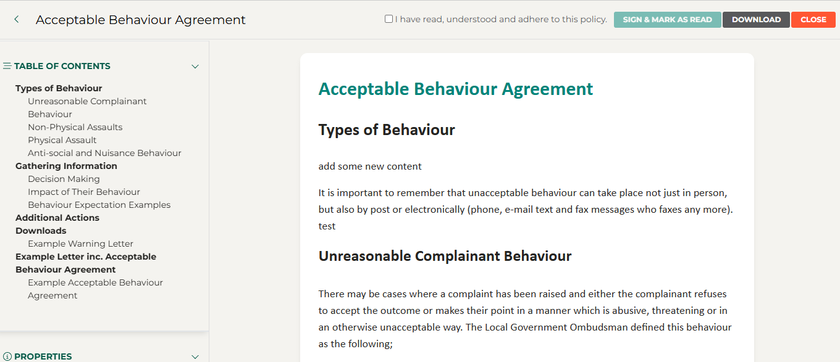Jump to Decision Making entry
The image size is (840, 362).
[64, 179]
